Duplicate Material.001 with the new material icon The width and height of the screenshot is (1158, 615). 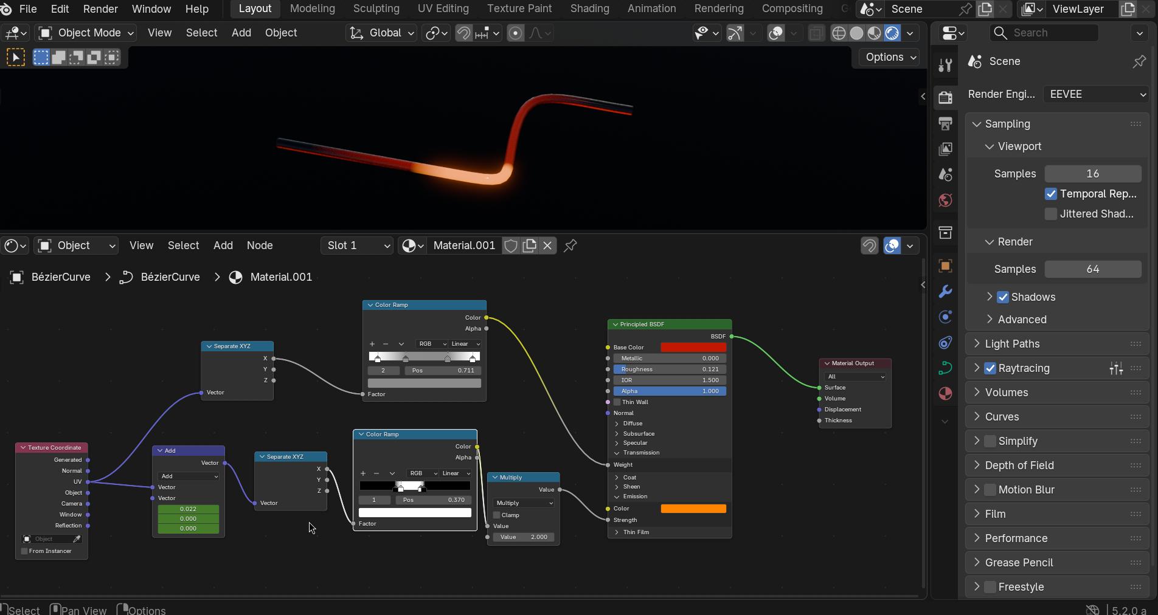pos(530,246)
